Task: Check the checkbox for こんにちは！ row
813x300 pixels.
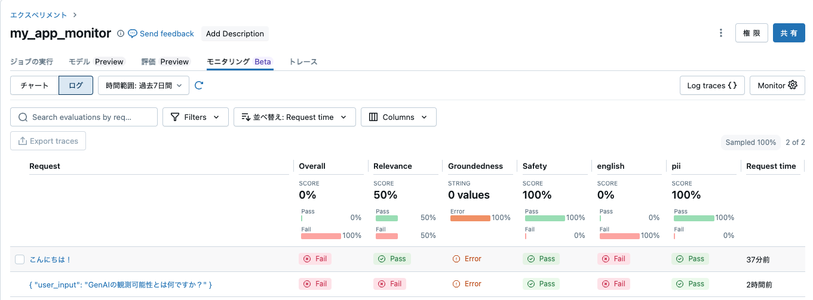Action: [20, 259]
